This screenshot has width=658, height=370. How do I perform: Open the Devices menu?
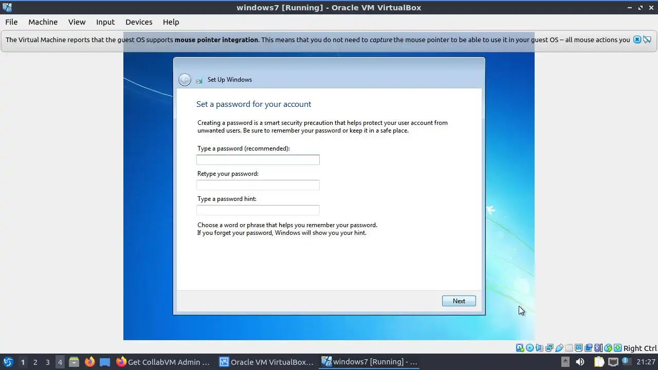pyautogui.click(x=139, y=22)
